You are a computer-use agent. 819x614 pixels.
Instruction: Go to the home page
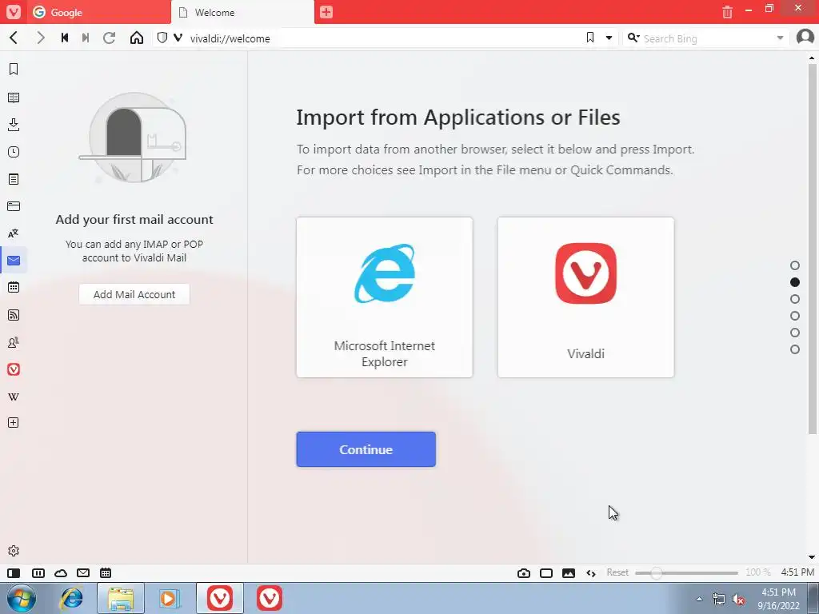tap(137, 38)
